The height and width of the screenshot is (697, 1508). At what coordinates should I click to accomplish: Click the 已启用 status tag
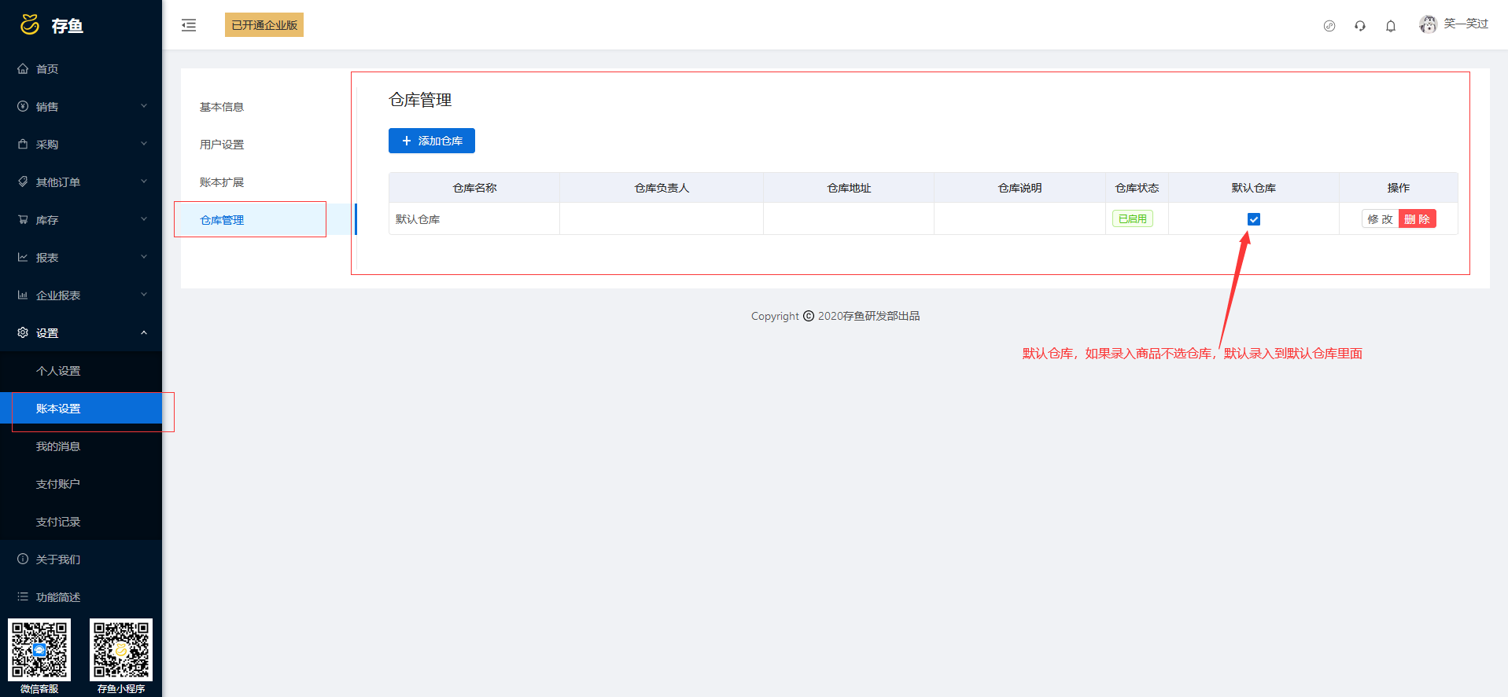click(x=1133, y=219)
